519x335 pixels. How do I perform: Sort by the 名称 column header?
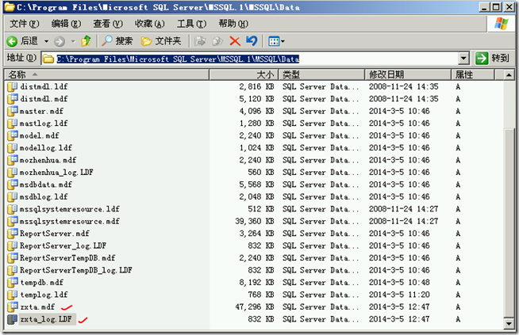[x=107, y=74]
